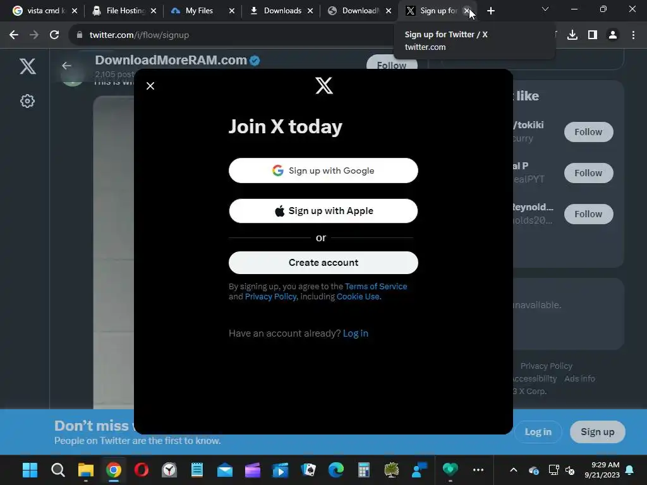This screenshot has width=647, height=485.
Task: Click the Log in link in dialog
Action: click(355, 333)
